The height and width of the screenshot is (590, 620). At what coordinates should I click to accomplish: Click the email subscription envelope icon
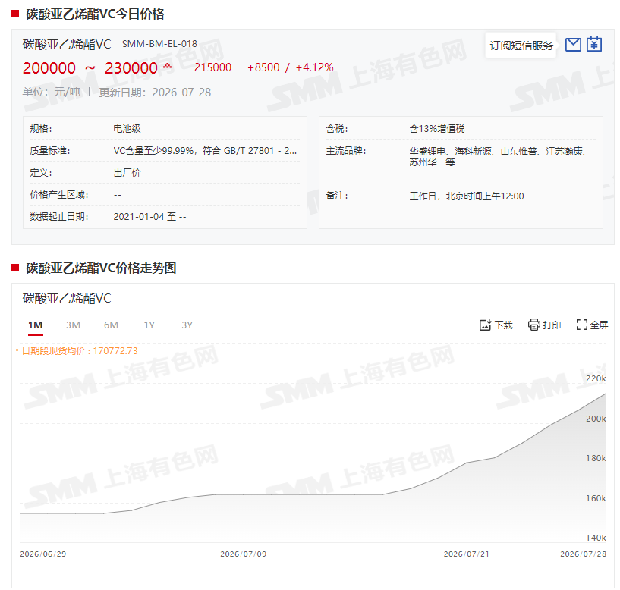click(572, 45)
